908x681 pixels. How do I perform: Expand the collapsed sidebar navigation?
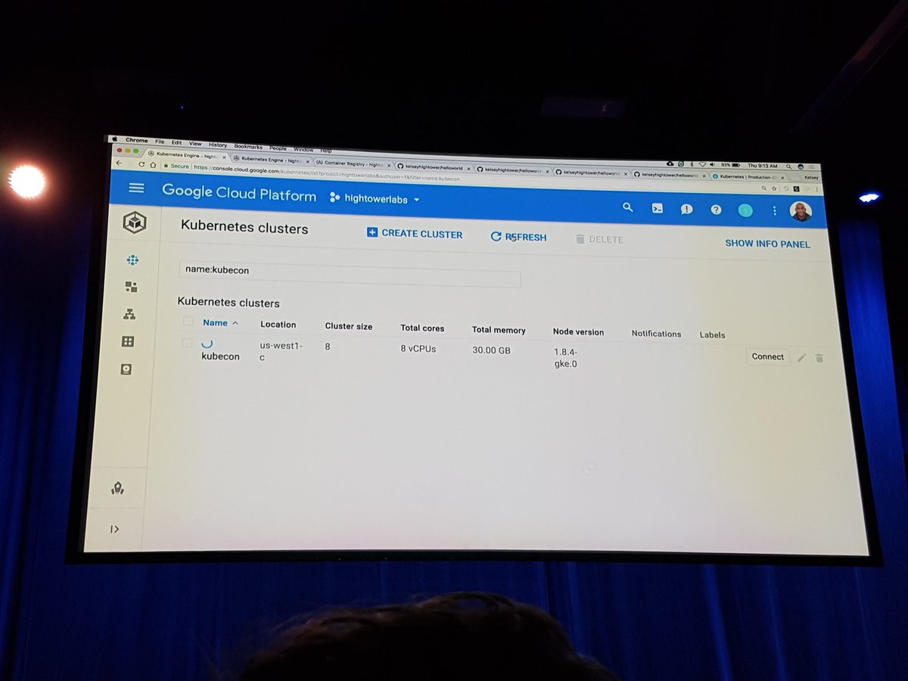114,529
